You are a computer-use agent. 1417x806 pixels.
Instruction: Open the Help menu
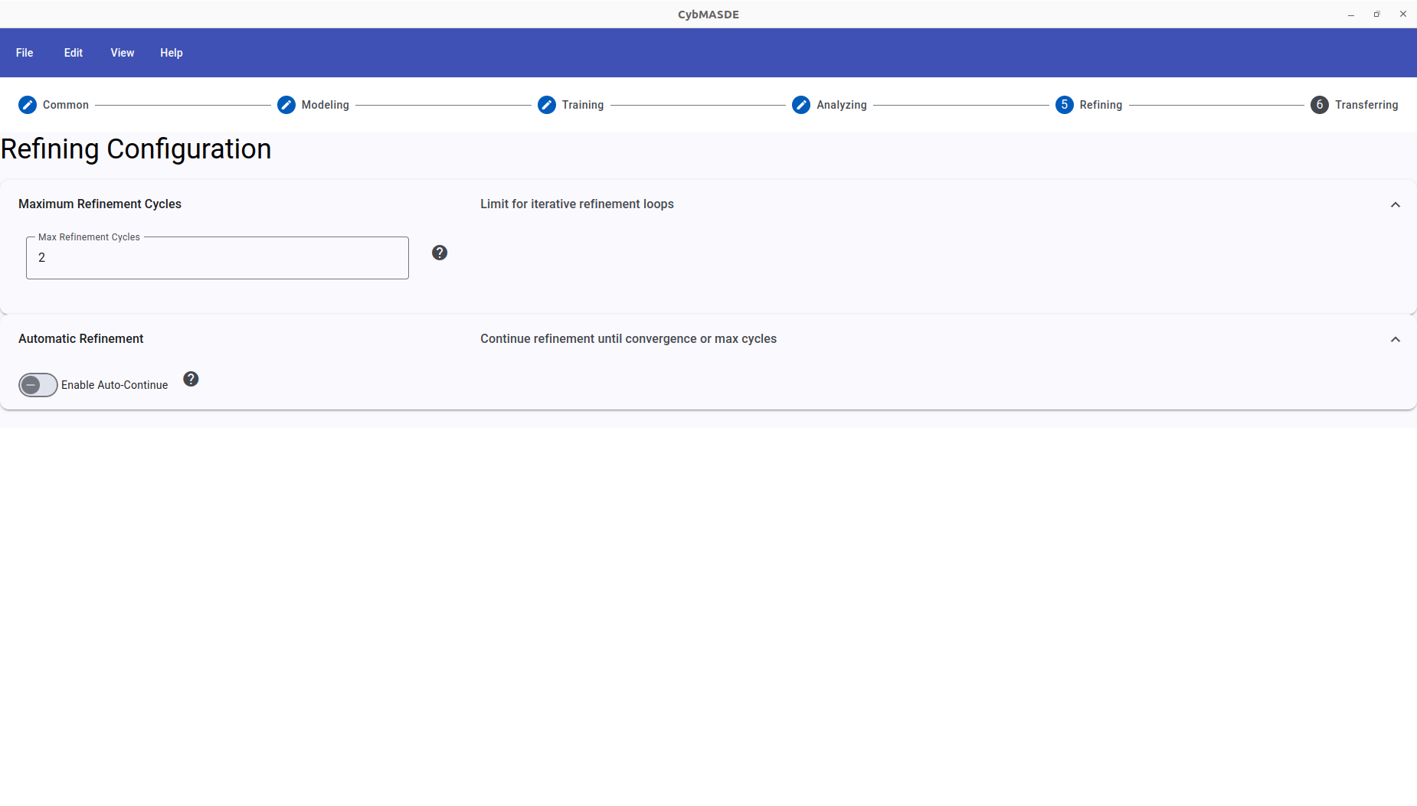(x=172, y=53)
